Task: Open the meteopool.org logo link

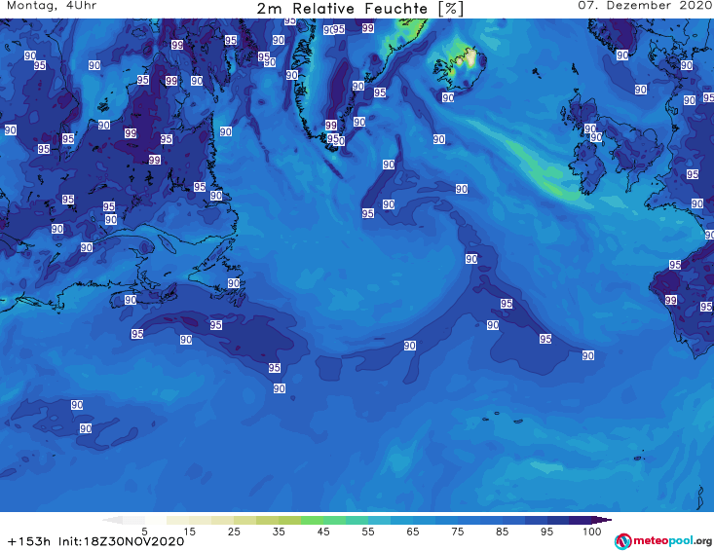Action: coord(663,541)
